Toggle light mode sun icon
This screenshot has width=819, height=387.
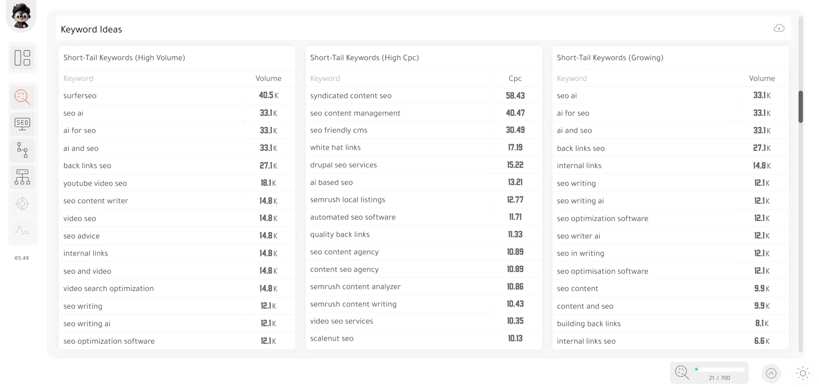803,373
